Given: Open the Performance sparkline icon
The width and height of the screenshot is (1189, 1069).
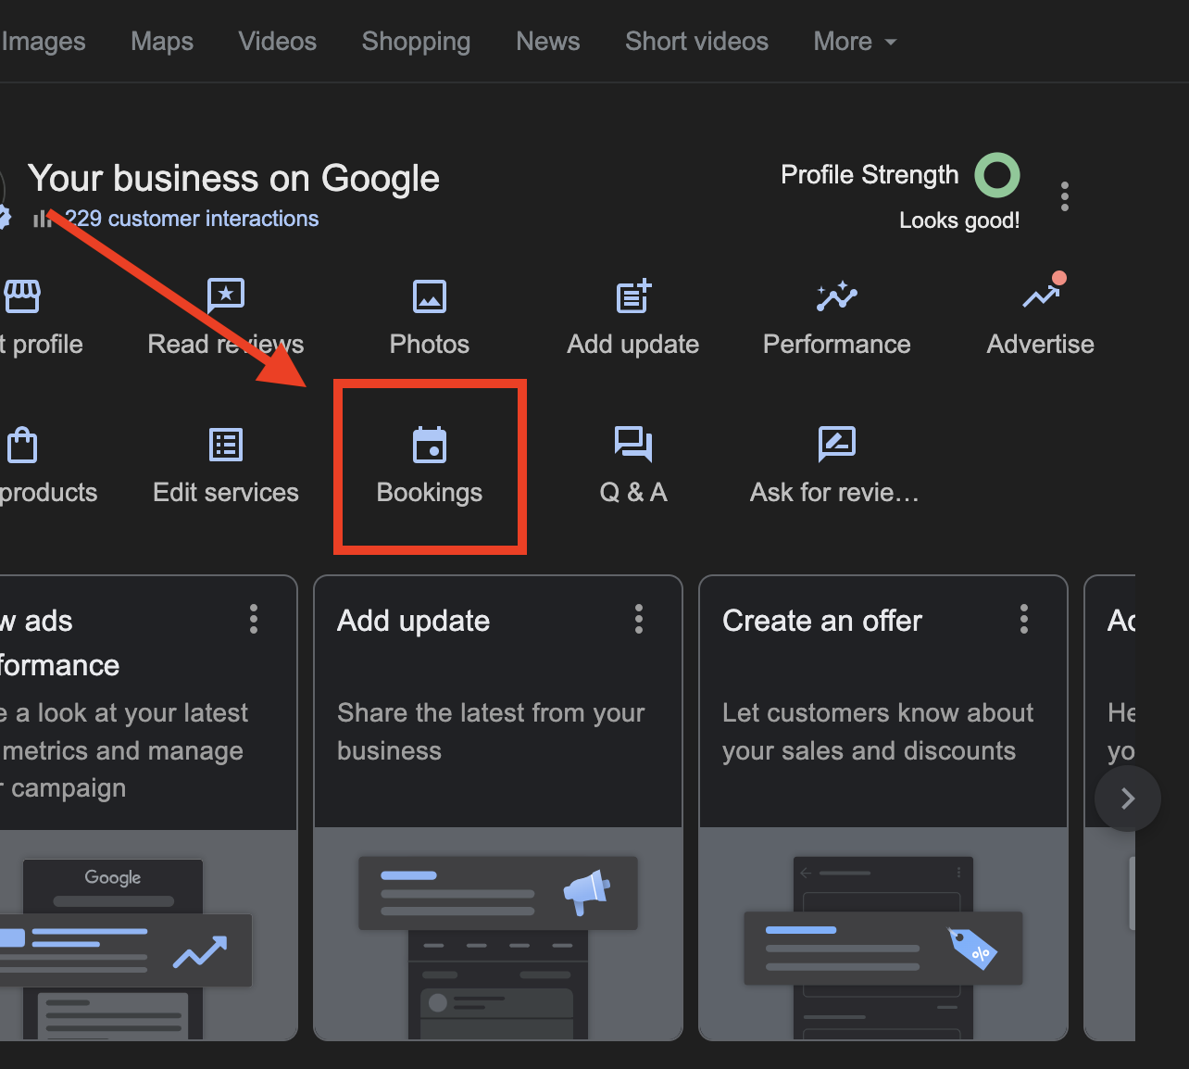Looking at the screenshot, I should pos(836,296).
